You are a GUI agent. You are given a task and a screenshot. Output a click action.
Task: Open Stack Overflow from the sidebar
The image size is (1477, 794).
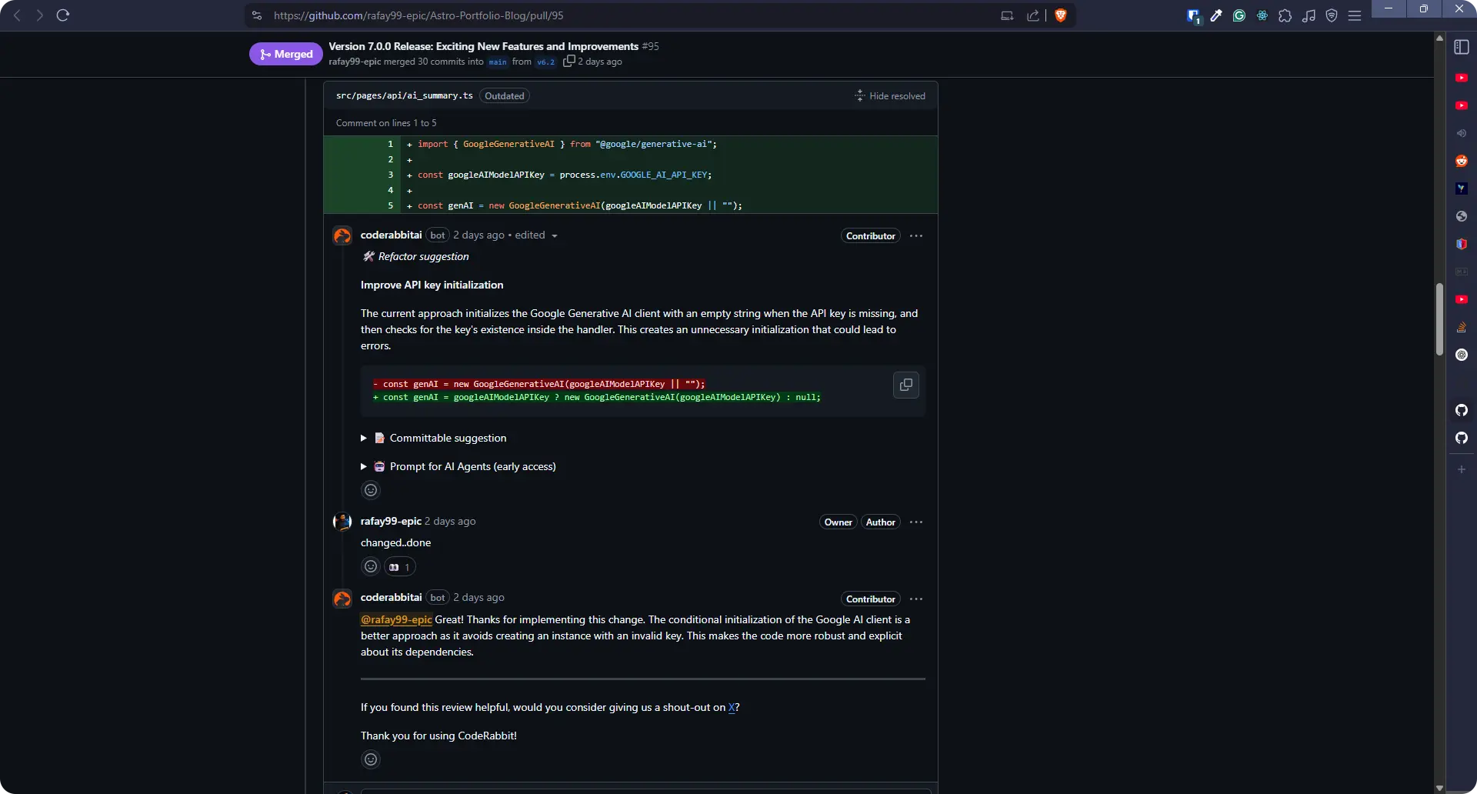pos(1462,327)
